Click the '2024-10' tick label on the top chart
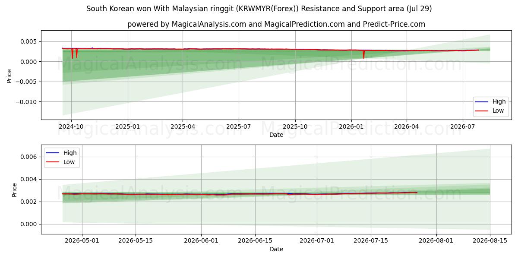518x259 pixels. [71, 127]
